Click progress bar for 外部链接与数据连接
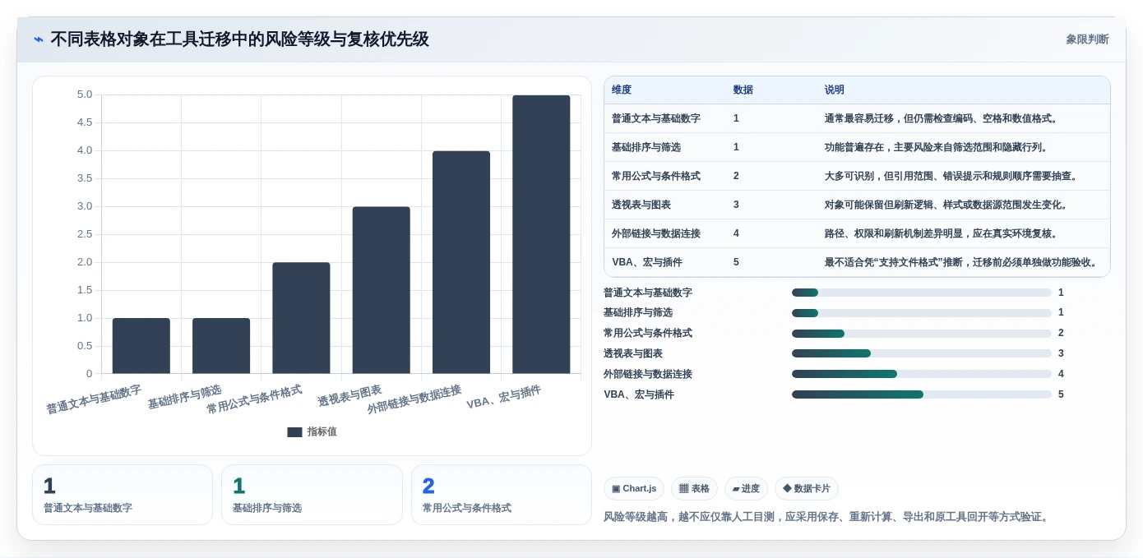This screenshot has height=558, width=1143. click(922, 374)
